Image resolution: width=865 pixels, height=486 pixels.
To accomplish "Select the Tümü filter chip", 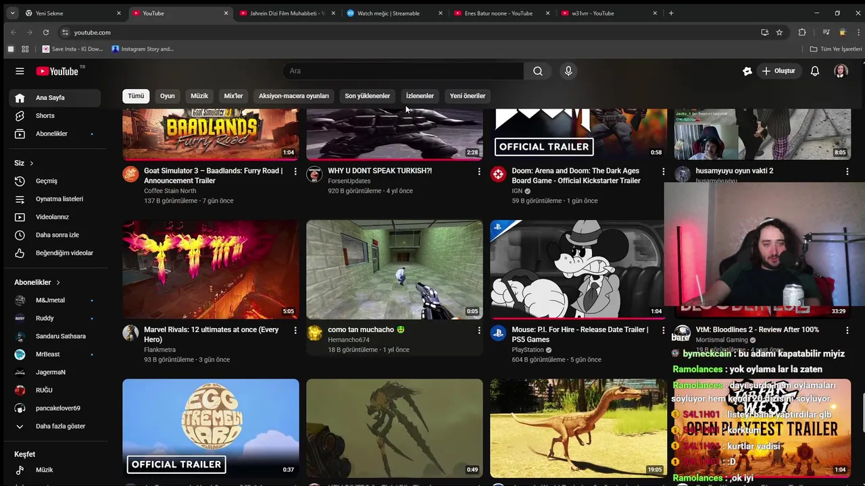I will (136, 96).
